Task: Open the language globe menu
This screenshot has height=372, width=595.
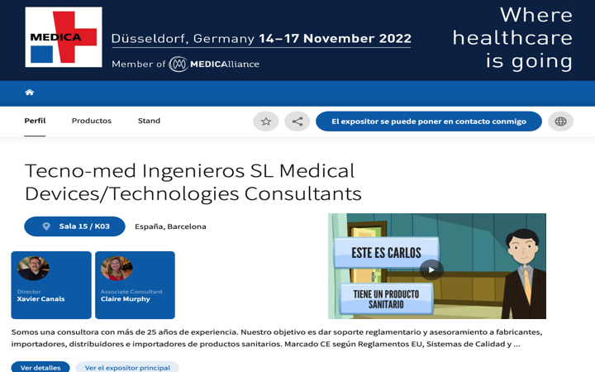Action: [x=560, y=122]
